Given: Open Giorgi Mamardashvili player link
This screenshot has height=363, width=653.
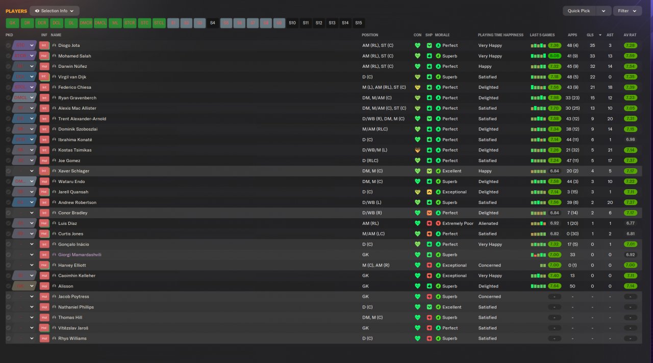Looking at the screenshot, I should pos(80,254).
